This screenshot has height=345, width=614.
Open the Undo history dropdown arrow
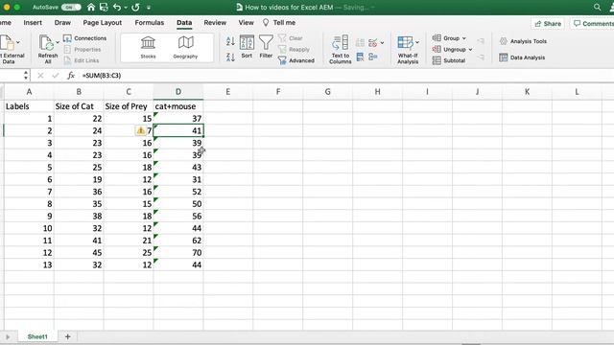[126, 8]
